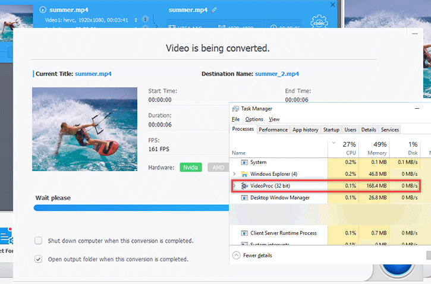Toggle the Nvidia hardware acceleration badge
431x284 pixels.
tap(191, 168)
